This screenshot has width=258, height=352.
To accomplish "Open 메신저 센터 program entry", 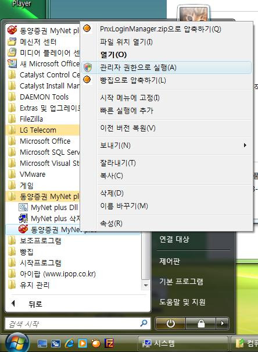I will coord(42,42).
